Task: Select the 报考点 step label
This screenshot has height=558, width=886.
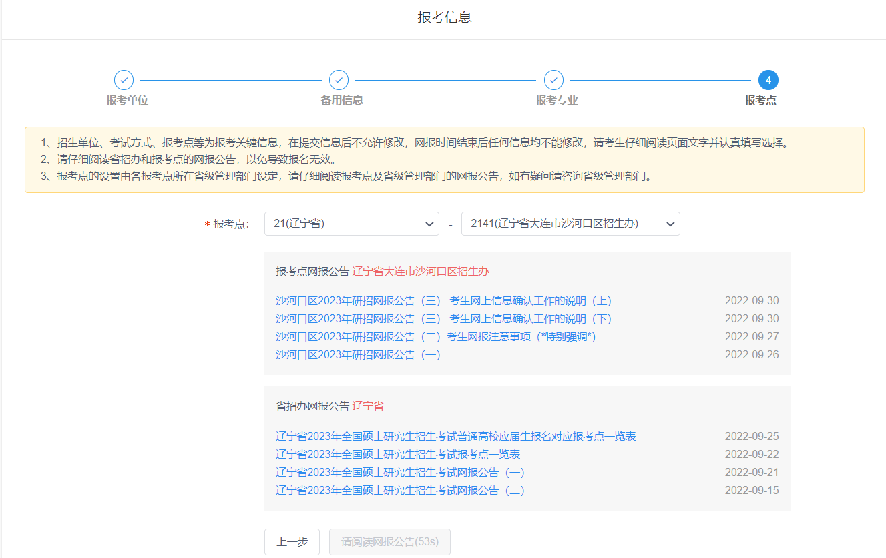Action: coord(760,101)
